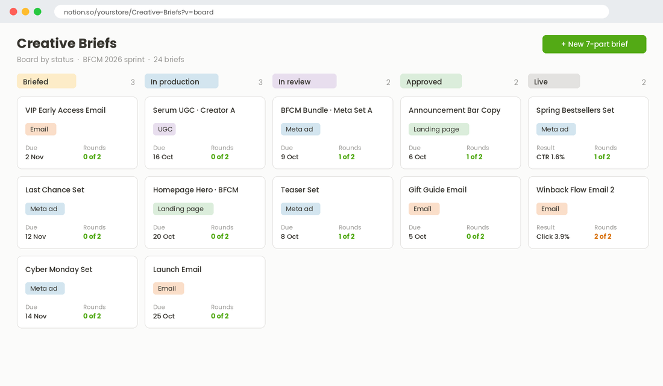The width and height of the screenshot is (663, 386).
Task: Open the Announcement Bar Copy card
Action: coord(460,133)
